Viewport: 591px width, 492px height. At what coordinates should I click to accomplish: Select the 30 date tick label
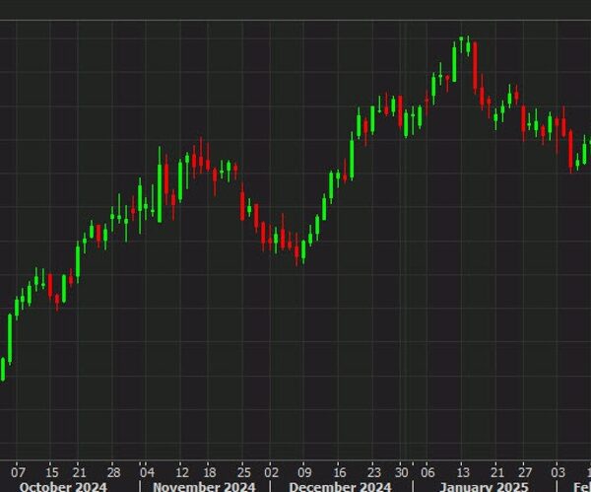(403, 471)
